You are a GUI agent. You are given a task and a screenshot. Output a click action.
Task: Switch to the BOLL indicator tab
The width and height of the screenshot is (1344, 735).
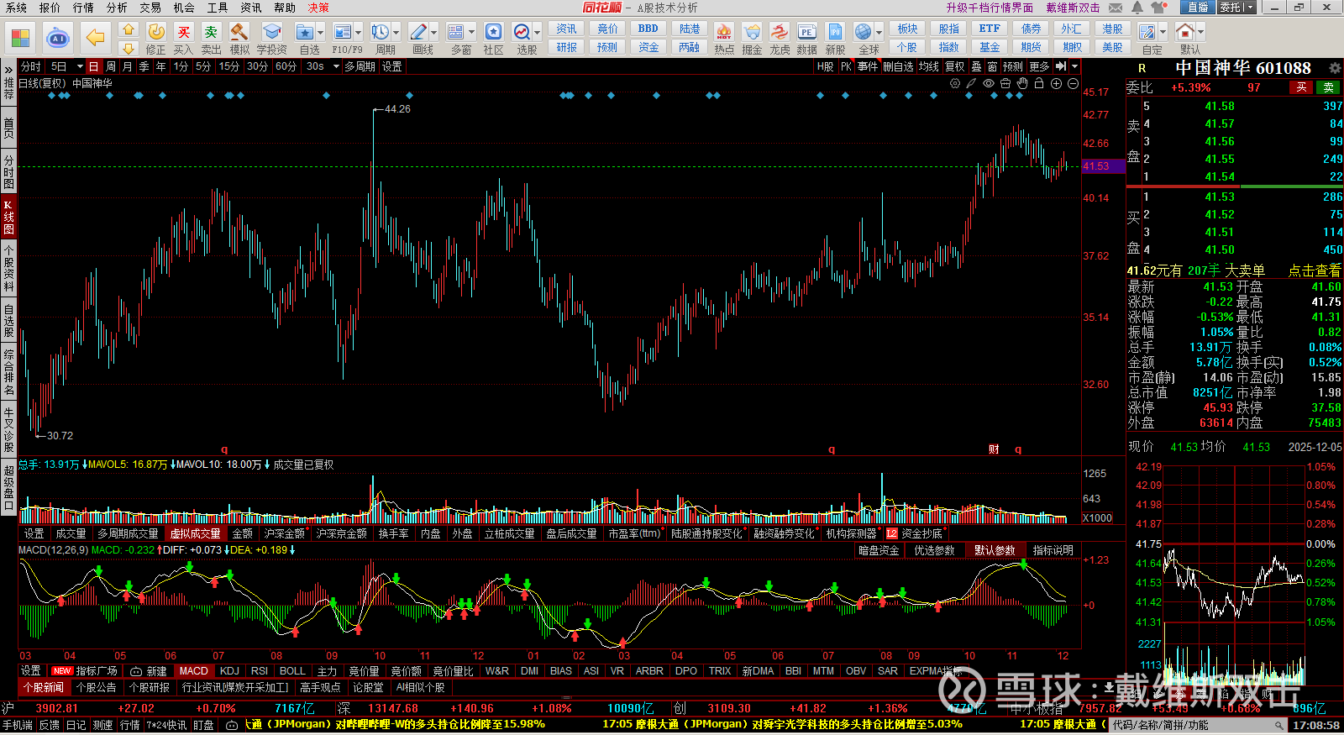click(292, 671)
